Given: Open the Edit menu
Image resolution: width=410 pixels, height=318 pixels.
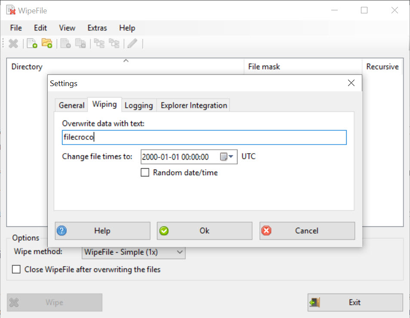Looking at the screenshot, I should [x=40, y=28].
